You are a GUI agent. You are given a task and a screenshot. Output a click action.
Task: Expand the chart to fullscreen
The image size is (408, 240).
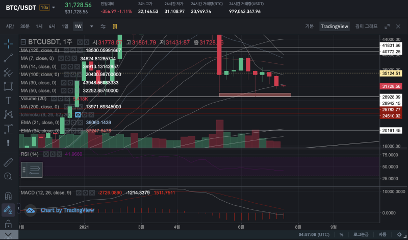click(387, 27)
